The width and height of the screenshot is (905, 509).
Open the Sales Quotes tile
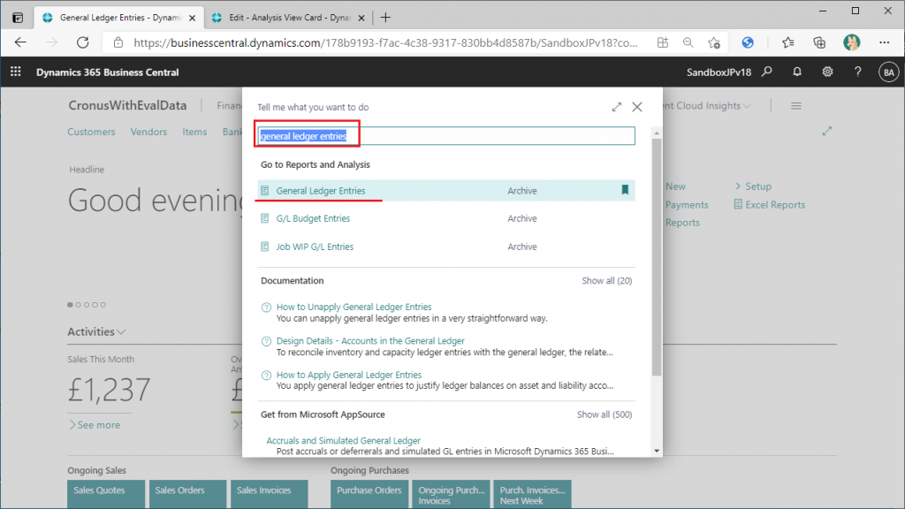(x=106, y=494)
